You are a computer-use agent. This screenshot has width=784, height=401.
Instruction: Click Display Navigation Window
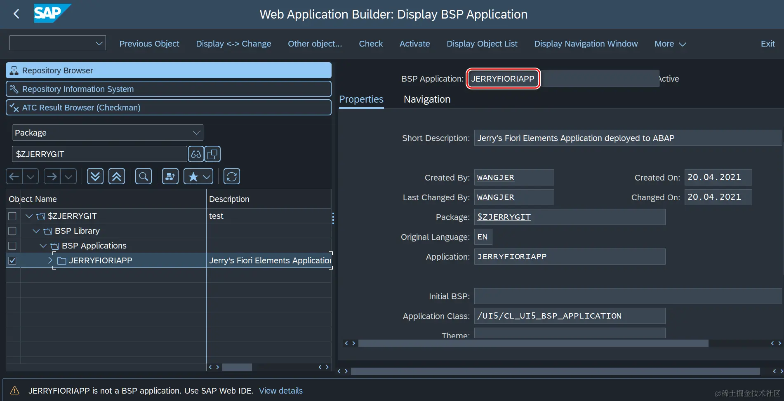[586, 44]
